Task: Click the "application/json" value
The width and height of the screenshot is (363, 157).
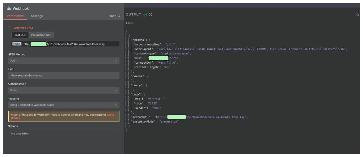Action: pos(175,53)
